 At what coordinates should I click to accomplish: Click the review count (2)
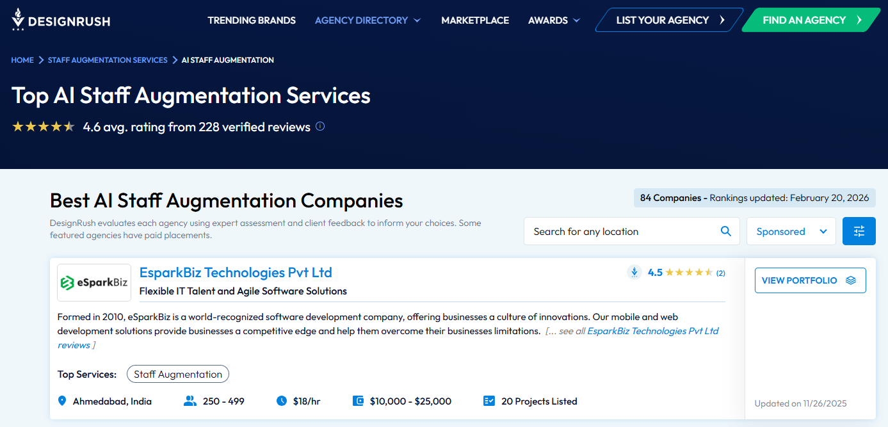[x=721, y=273]
